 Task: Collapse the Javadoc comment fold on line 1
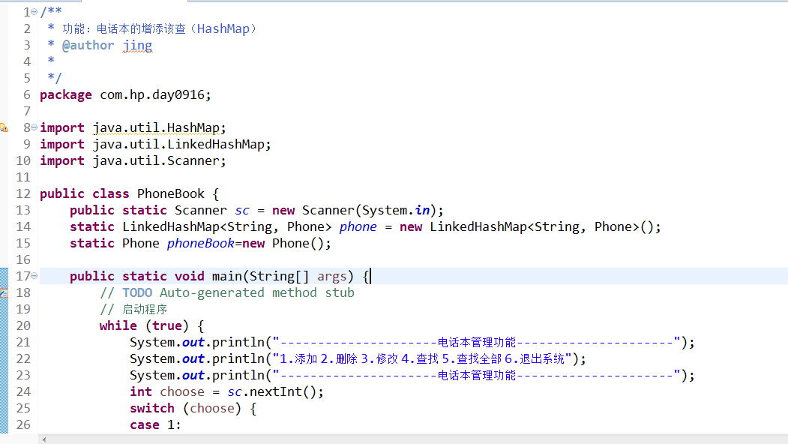click(34, 11)
